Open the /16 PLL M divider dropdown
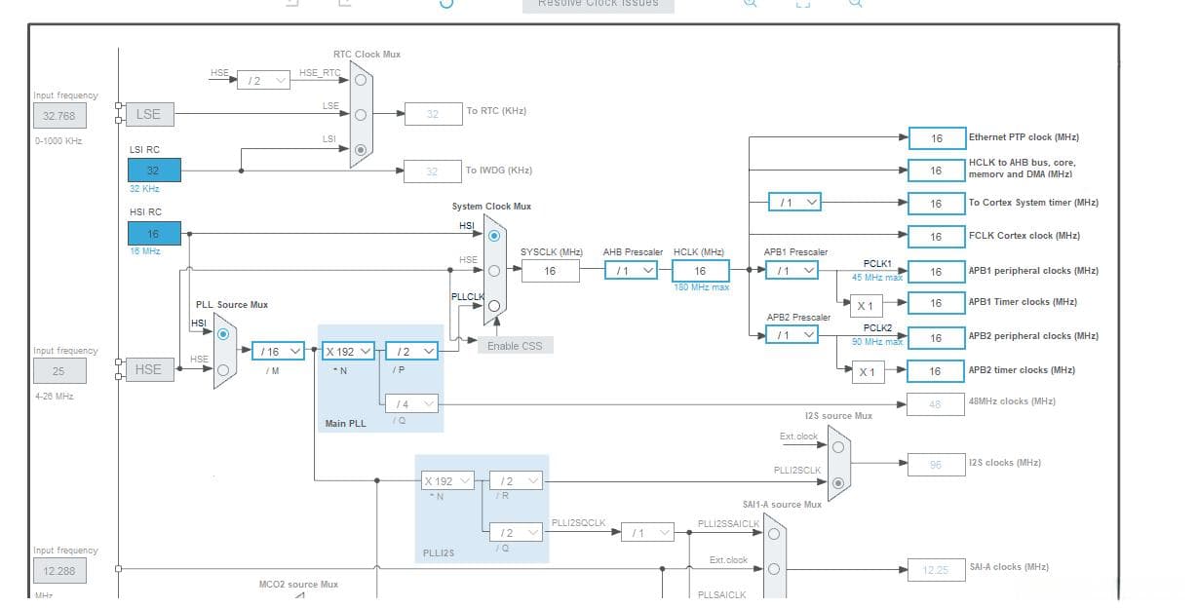The image size is (1198, 608). tap(278, 351)
